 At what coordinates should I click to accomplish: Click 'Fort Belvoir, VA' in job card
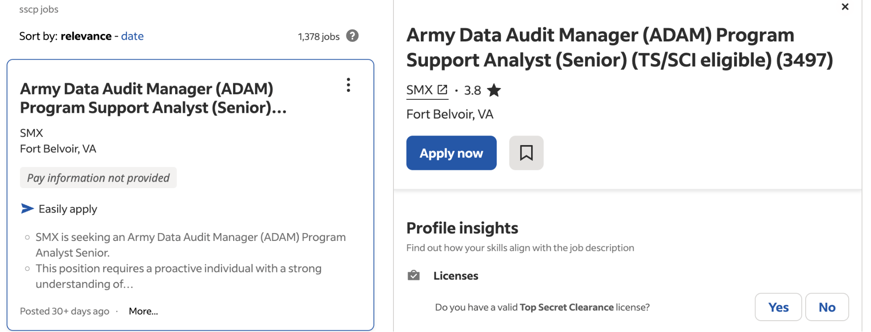(58, 149)
